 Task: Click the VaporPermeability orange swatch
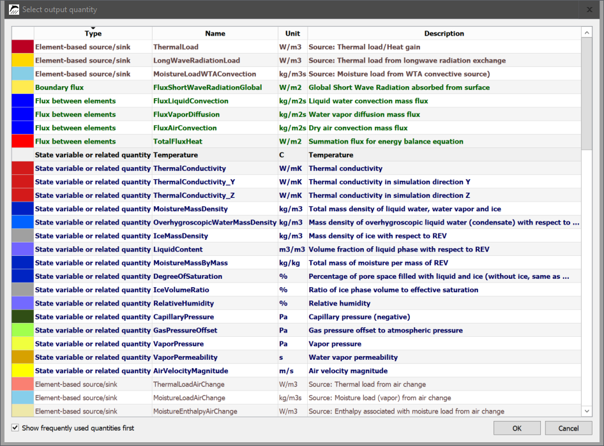click(x=23, y=357)
